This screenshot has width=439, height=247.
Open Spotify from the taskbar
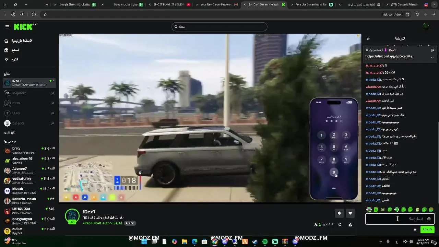pos(265,242)
